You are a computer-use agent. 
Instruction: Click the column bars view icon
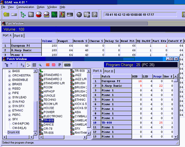pos(34,65)
